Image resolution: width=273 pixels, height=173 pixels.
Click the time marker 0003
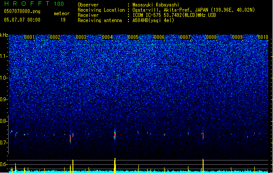81,37
